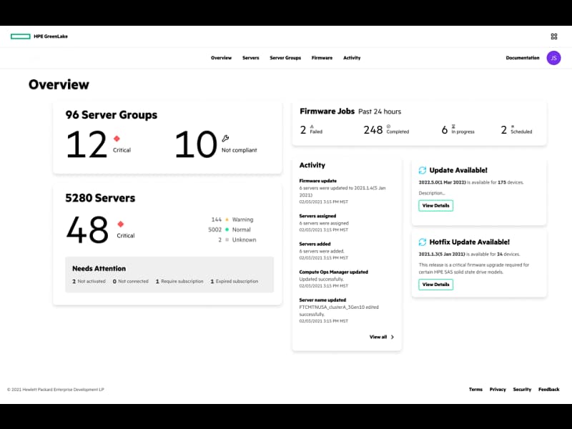
Task: Click 1 Expired subscription entry
Action: 235,282
